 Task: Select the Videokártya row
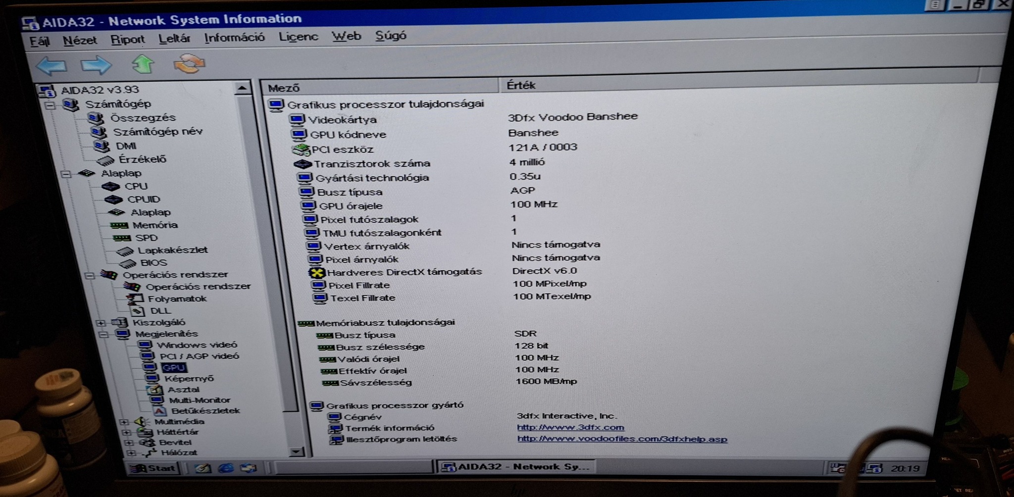click(342, 120)
